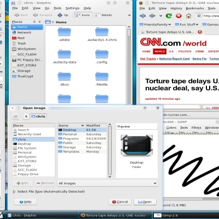Open Dolphin Settings menu
219x219 pixels.
[72, 8]
